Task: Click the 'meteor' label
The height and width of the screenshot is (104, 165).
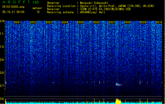Action: [37, 8]
